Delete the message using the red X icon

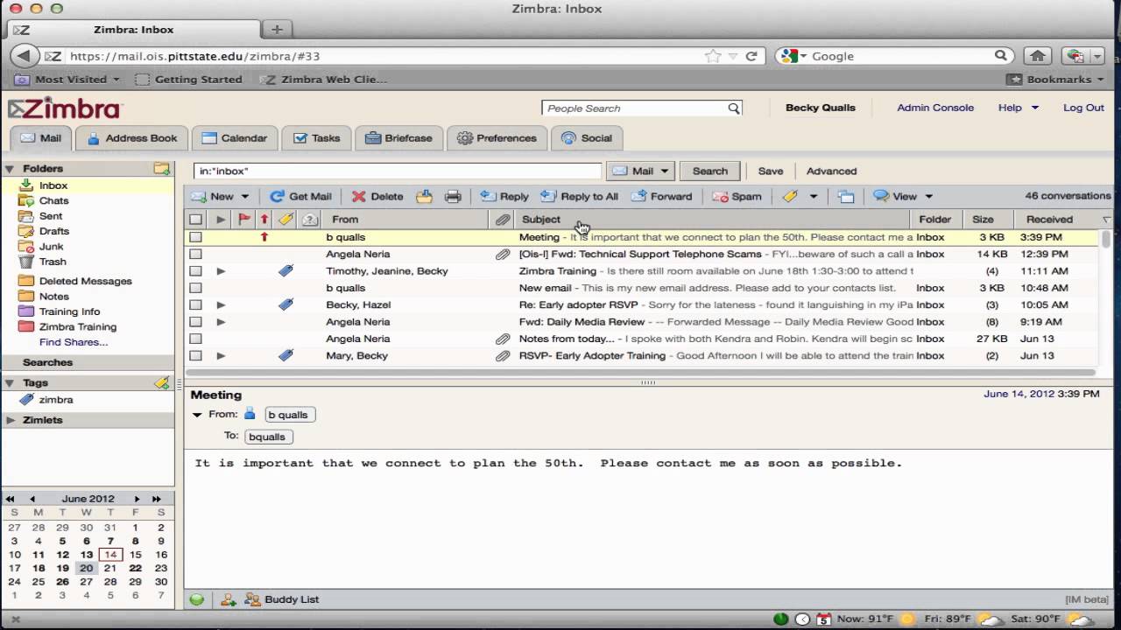tap(358, 197)
